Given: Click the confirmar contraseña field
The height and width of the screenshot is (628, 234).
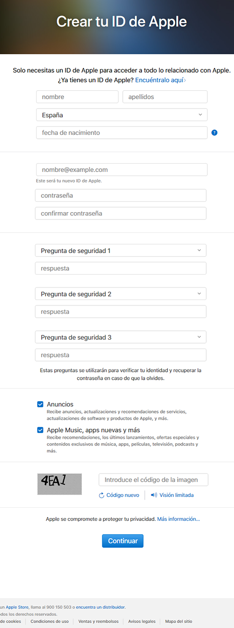Looking at the screenshot, I should click(121, 213).
